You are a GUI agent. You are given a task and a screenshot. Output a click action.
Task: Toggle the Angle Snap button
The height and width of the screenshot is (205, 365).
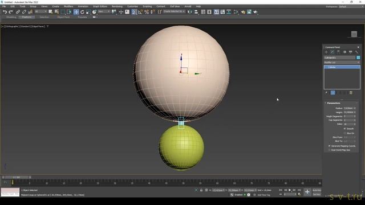(x=140, y=12)
